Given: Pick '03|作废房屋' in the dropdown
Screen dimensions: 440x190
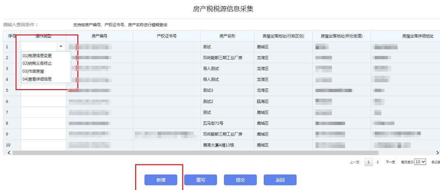Looking at the screenshot, I should click(34, 71).
